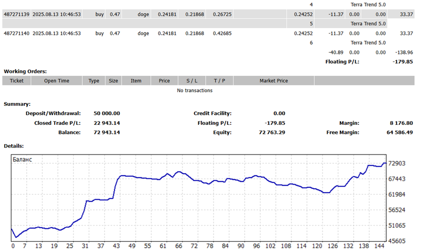
Task: Click chart axis value 45605
Action: coord(397,241)
